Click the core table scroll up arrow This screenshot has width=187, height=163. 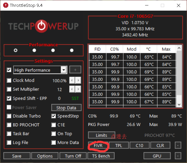(179, 48)
